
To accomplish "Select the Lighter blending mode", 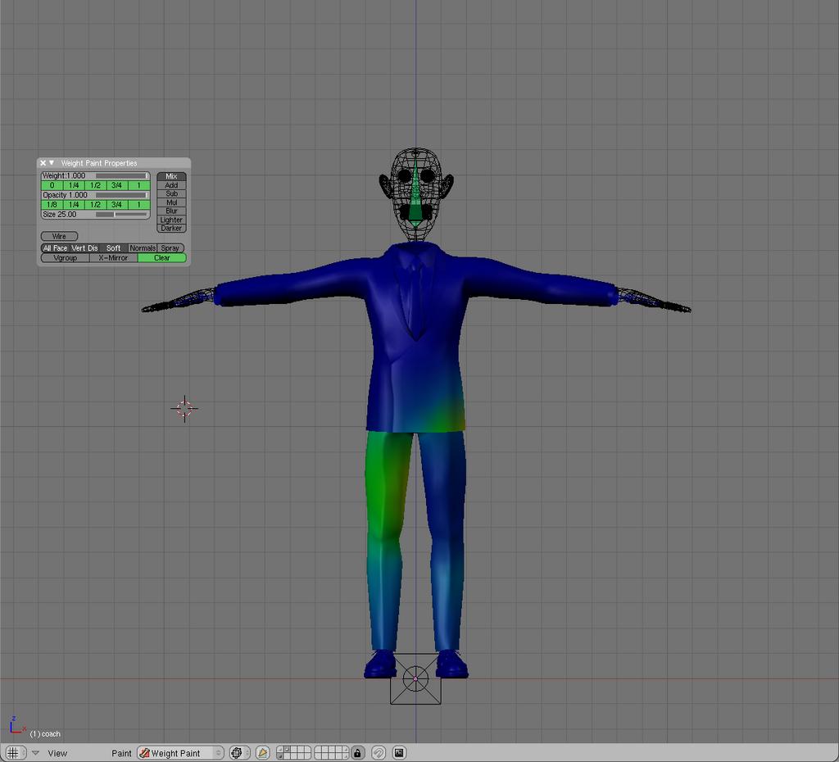I will pos(171,220).
